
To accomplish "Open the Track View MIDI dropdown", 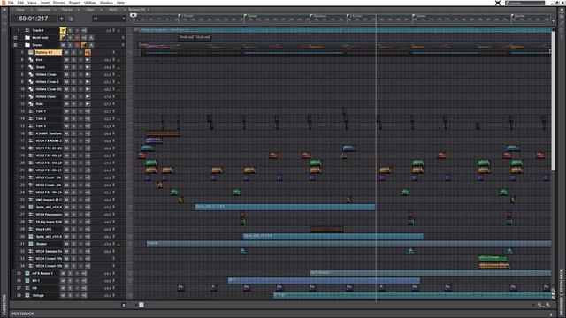I will [x=115, y=10].
